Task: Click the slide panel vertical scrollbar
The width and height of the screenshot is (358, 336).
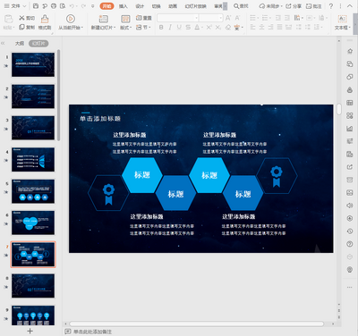Action: tap(59, 96)
